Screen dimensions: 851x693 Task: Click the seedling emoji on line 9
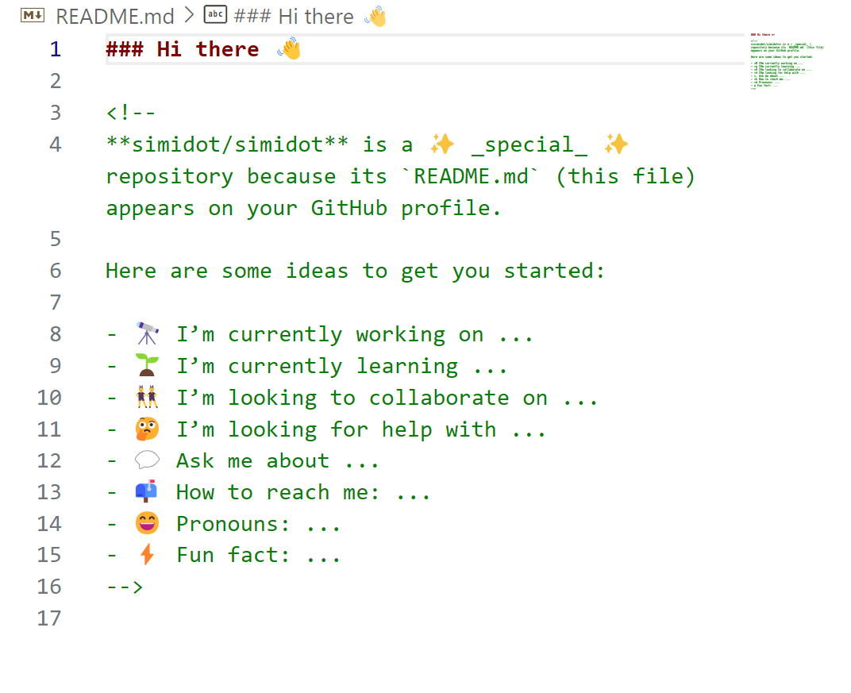point(146,365)
